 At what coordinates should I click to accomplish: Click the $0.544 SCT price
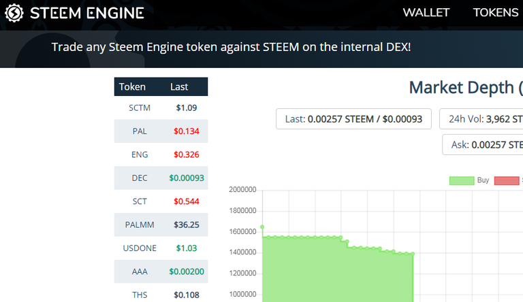(x=187, y=201)
